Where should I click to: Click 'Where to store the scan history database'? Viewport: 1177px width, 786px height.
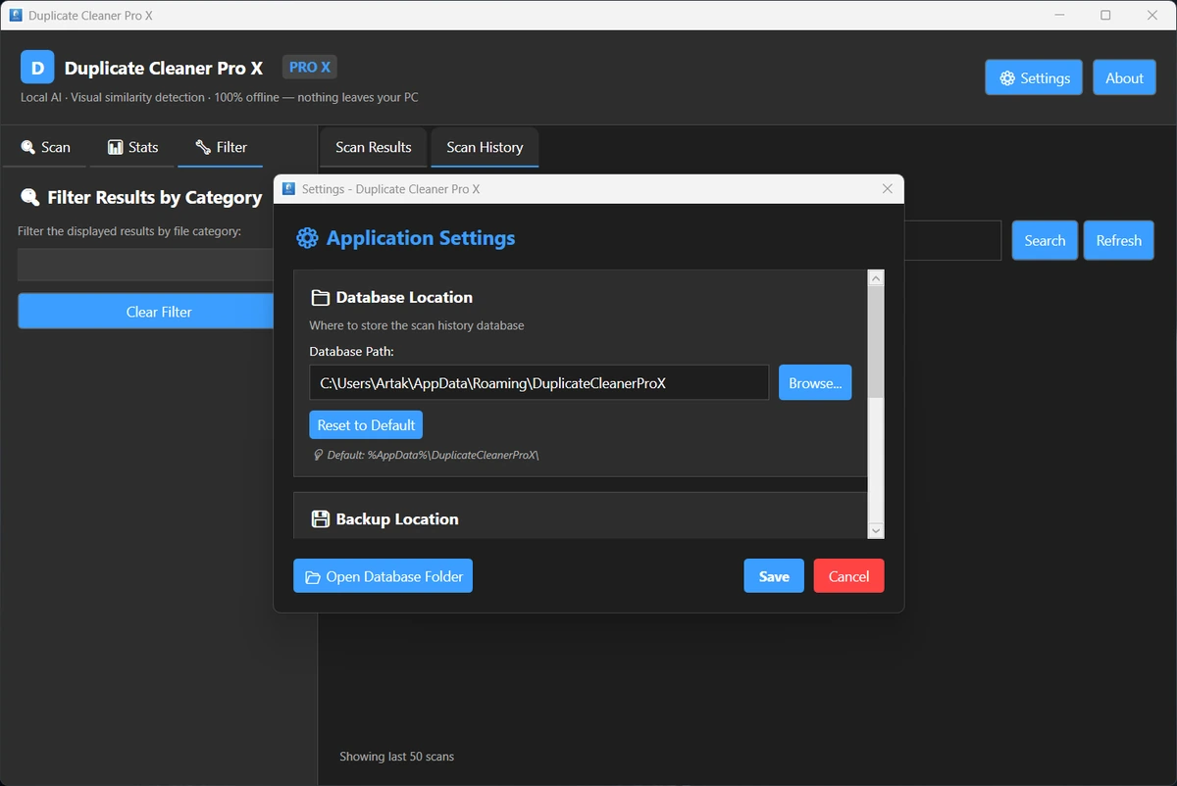417,325
